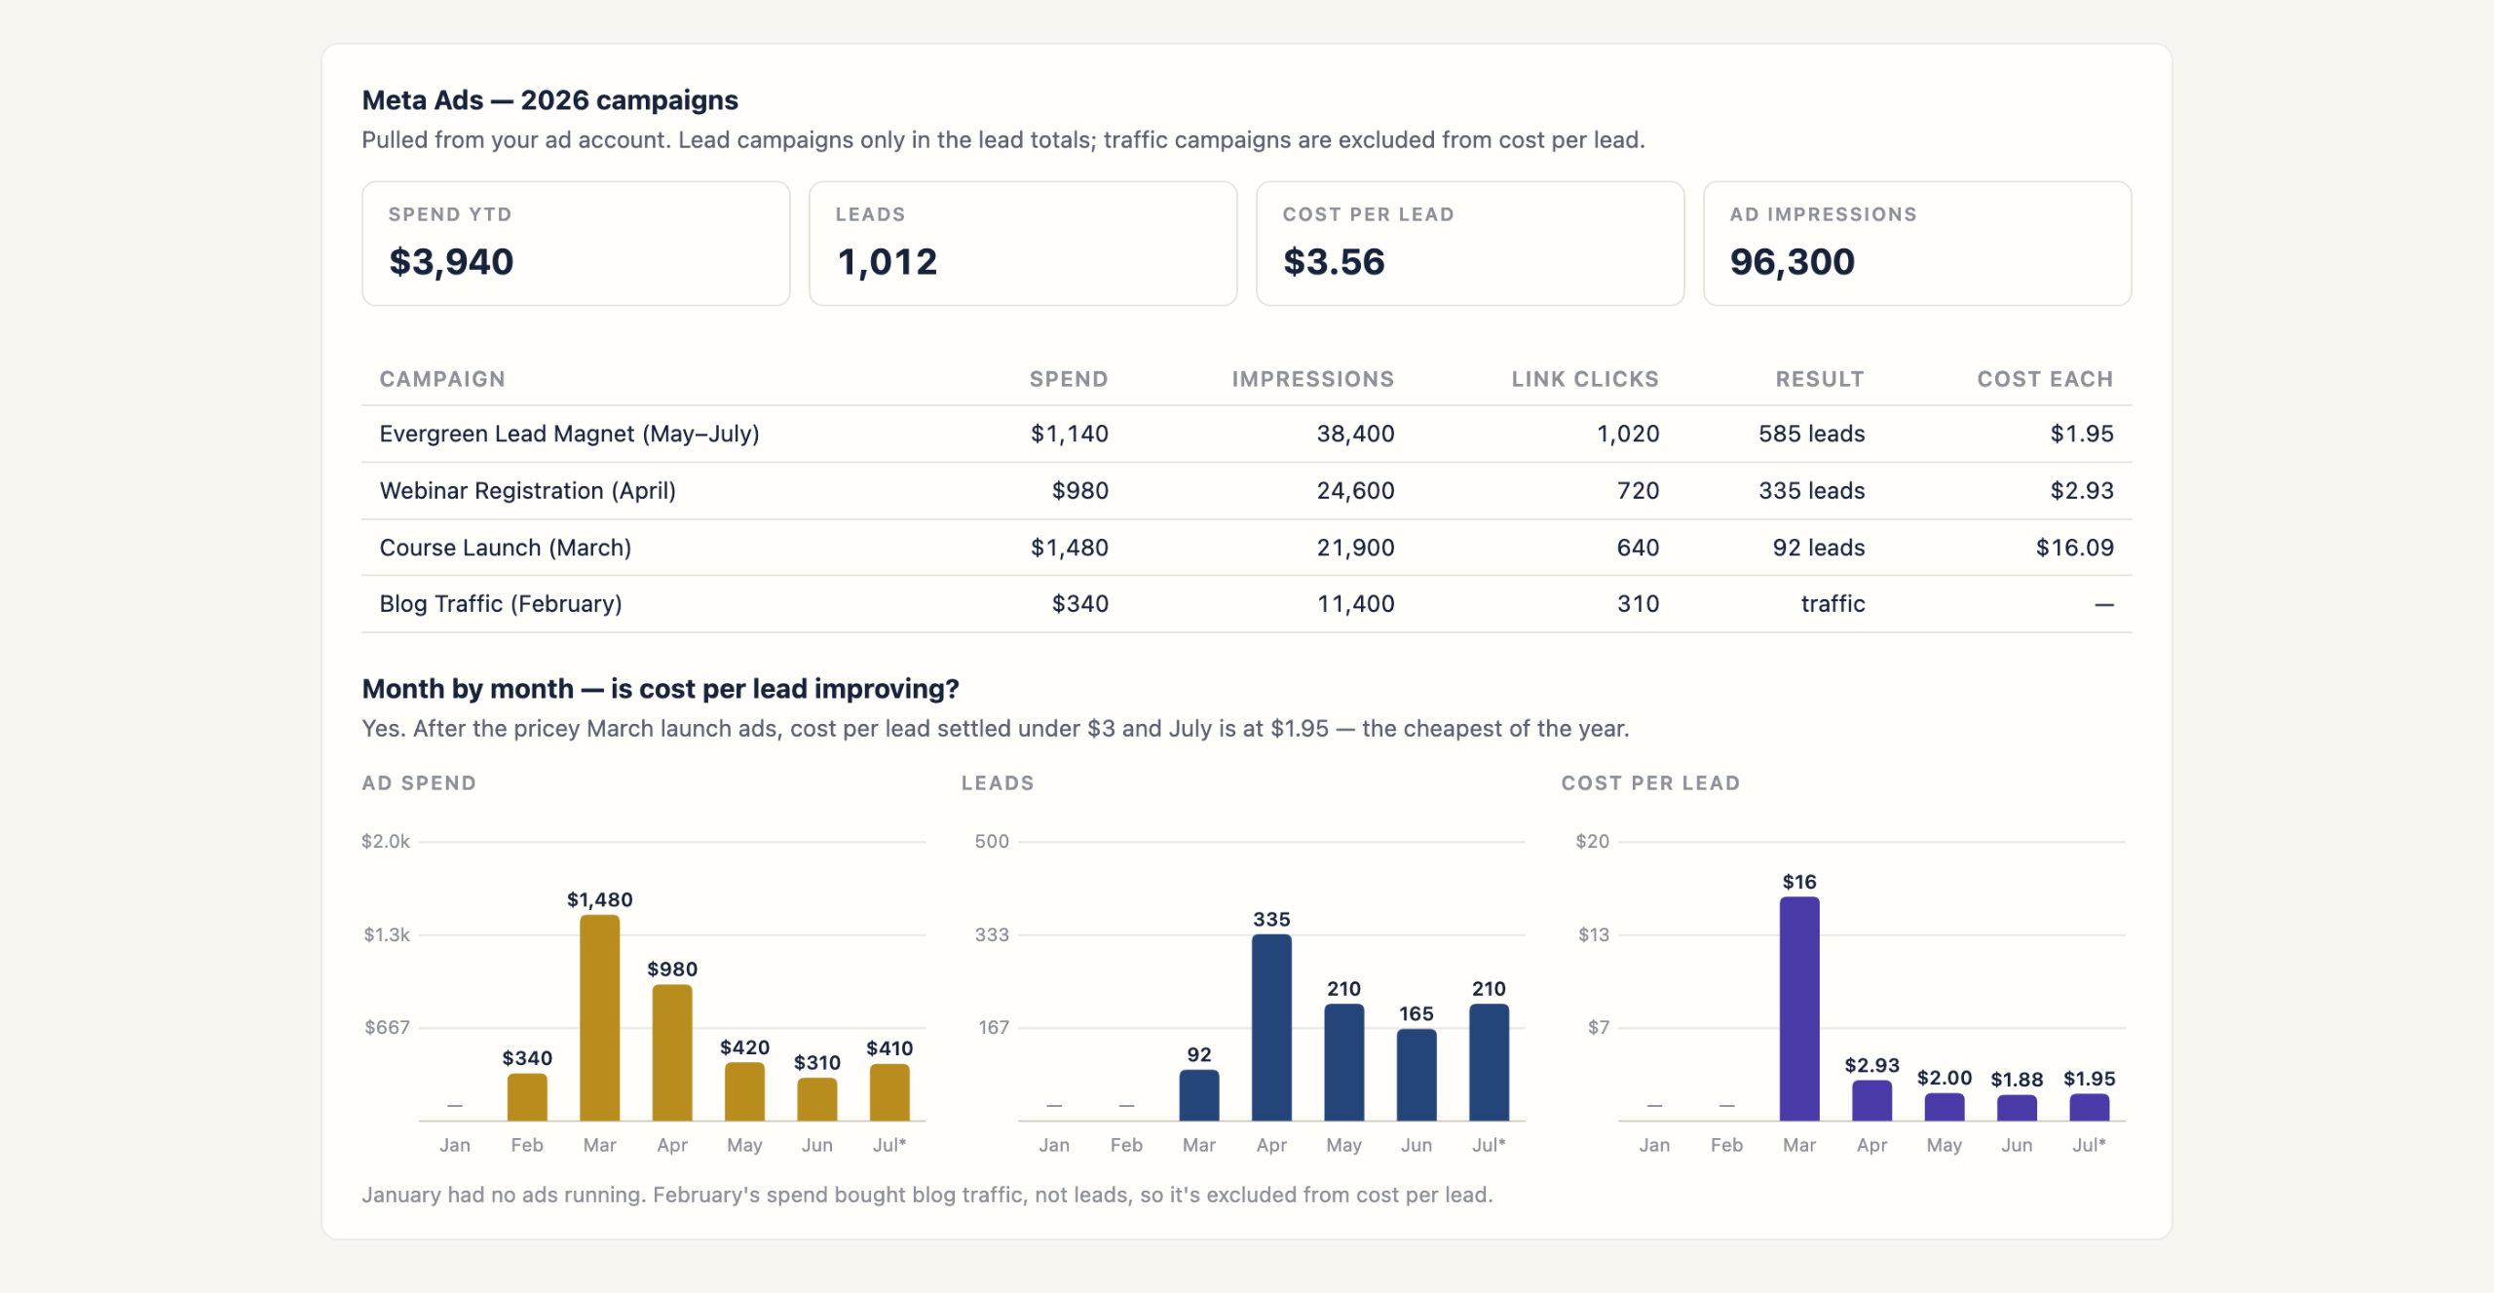Viewport: 2494px width, 1293px height.
Task: Click the May $420 bar in Ad Spend
Action: point(744,1091)
